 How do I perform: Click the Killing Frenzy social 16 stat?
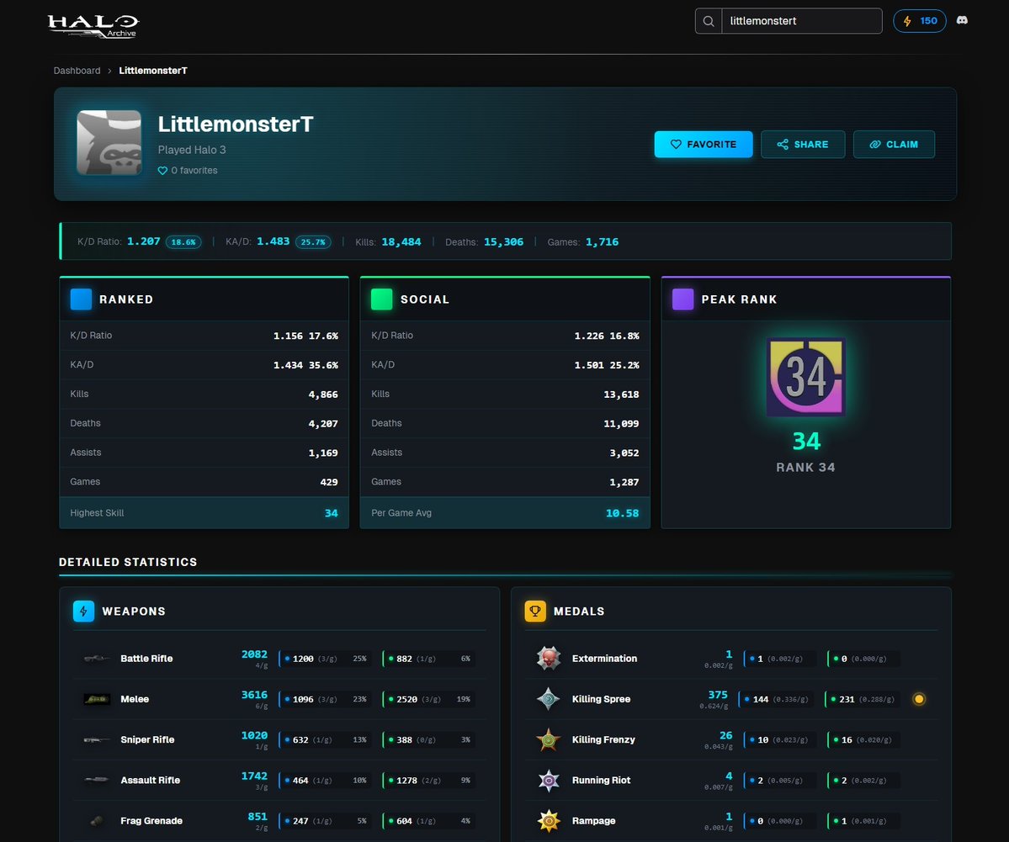tap(863, 739)
